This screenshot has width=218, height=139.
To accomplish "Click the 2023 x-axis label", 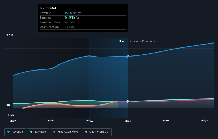I will pyautogui.click(x=51, y=121).
